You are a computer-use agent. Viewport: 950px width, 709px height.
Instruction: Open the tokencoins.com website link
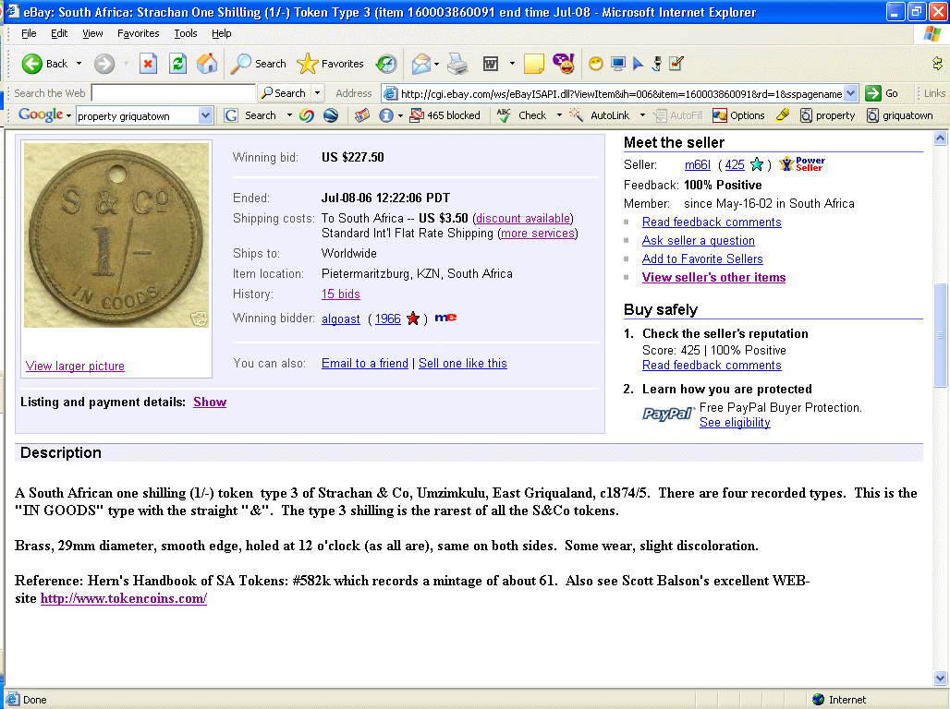[x=124, y=598]
